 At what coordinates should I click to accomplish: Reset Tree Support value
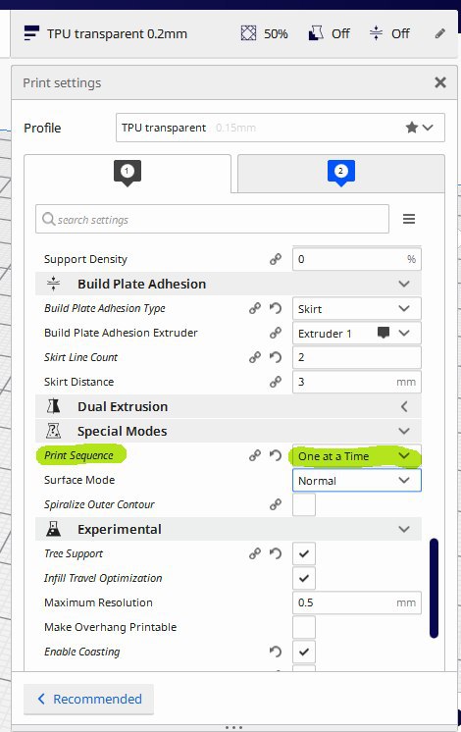(x=276, y=553)
